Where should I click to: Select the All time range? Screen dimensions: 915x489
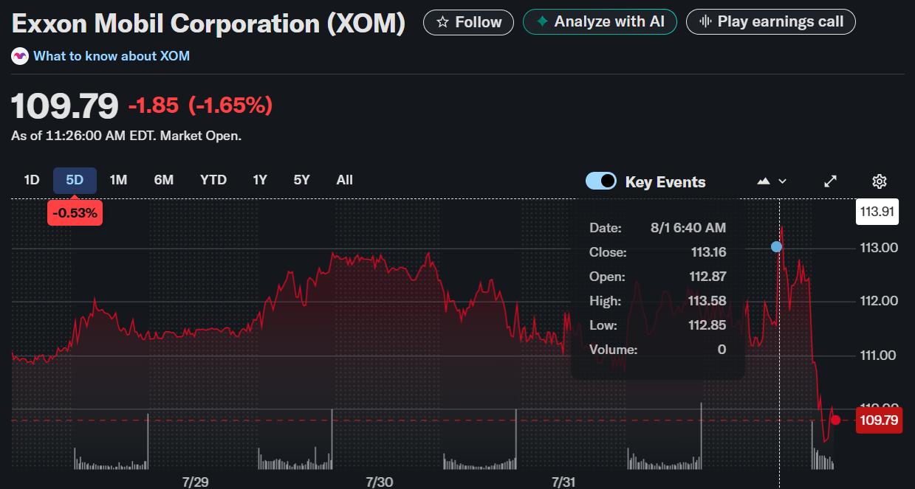point(344,179)
